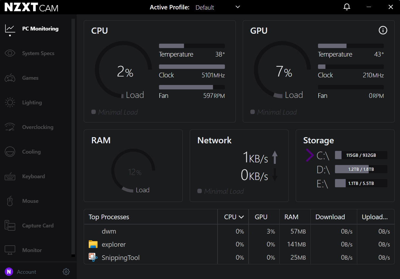The width and height of the screenshot is (400, 279).
Task: Click the Games controller icon
Action: pyautogui.click(x=10, y=78)
